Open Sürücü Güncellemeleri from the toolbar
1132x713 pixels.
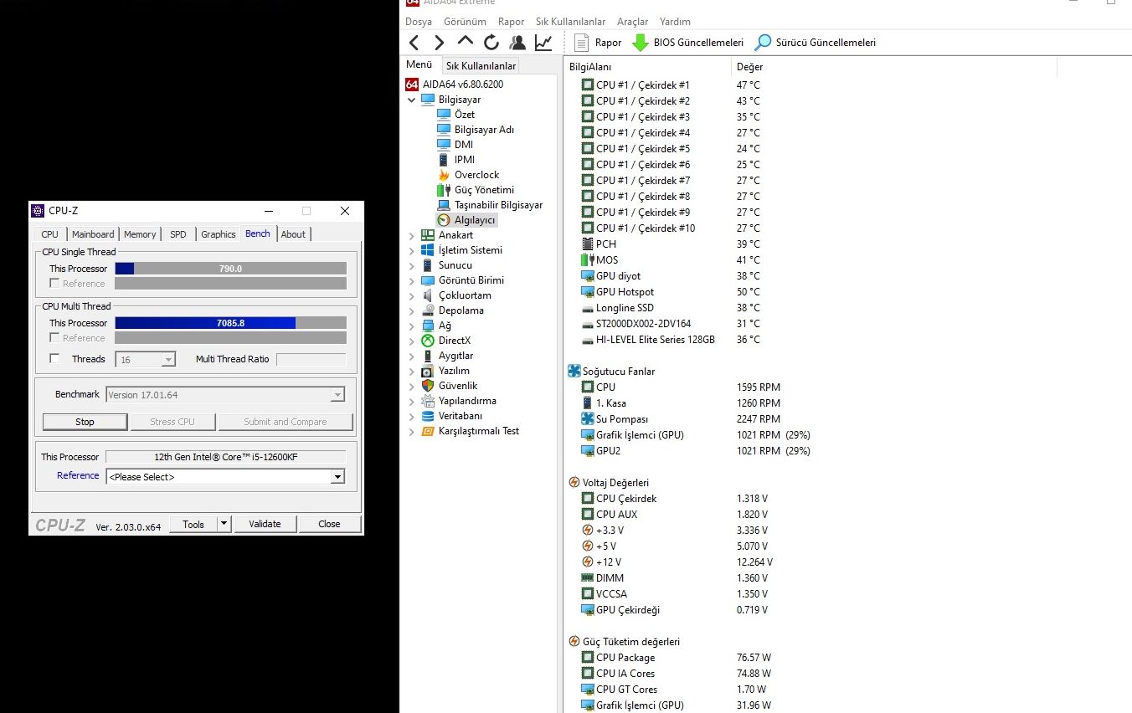click(816, 43)
